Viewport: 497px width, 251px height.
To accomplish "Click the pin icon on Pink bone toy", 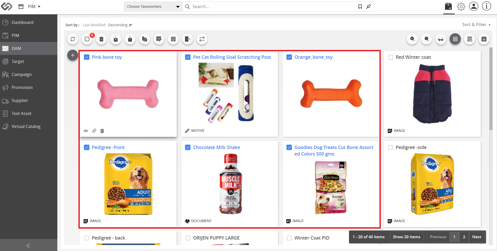I will (94, 131).
